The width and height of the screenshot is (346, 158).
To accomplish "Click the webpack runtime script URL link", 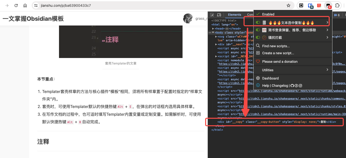I will [x=292, y=91].
